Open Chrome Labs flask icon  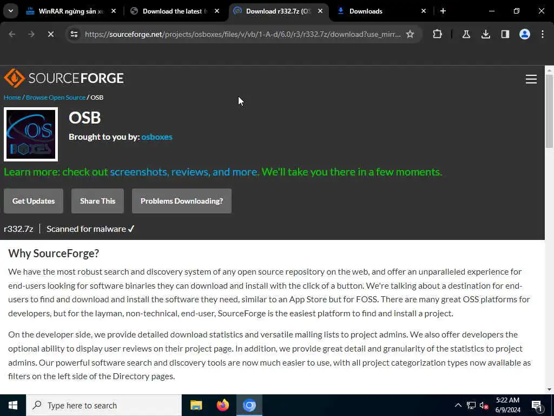[x=466, y=34]
